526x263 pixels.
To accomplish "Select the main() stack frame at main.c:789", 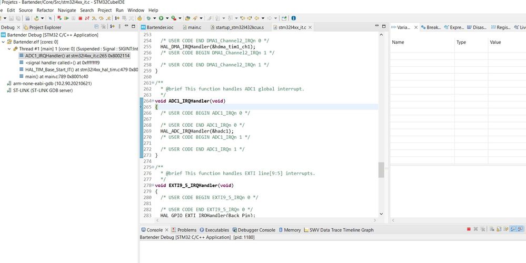I will (x=55, y=76).
